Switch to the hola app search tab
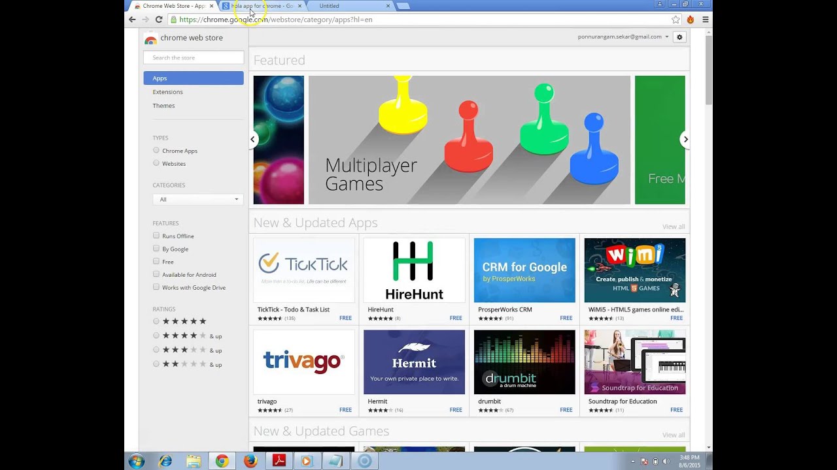Image resolution: width=837 pixels, height=470 pixels. click(x=262, y=6)
